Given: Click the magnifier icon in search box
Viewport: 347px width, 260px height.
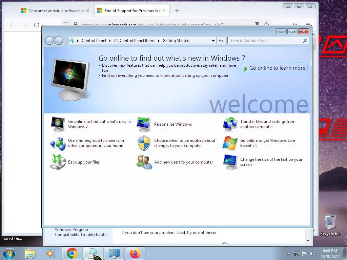Looking at the screenshot, I should (x=305, y=41).
